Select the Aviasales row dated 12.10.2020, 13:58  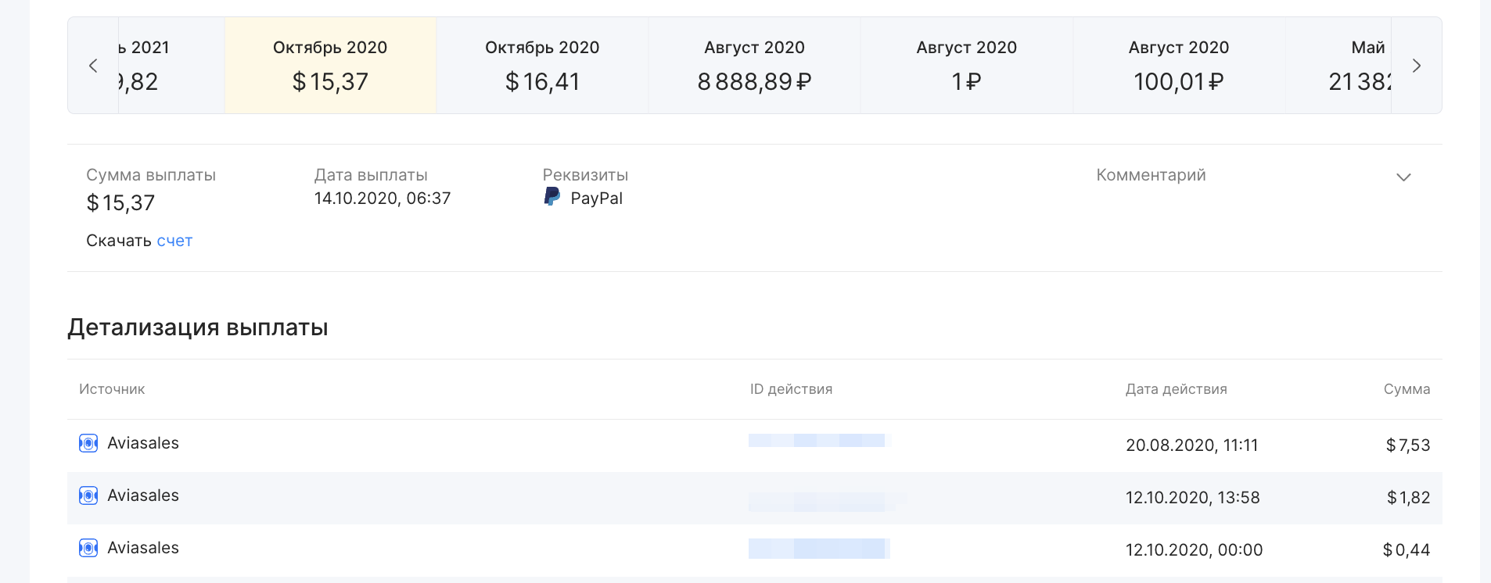tap(754, 498)
